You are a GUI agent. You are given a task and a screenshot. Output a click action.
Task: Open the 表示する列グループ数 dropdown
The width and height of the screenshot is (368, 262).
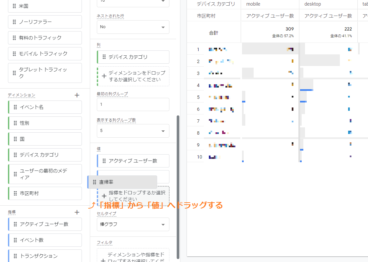[x=133, y=131]
